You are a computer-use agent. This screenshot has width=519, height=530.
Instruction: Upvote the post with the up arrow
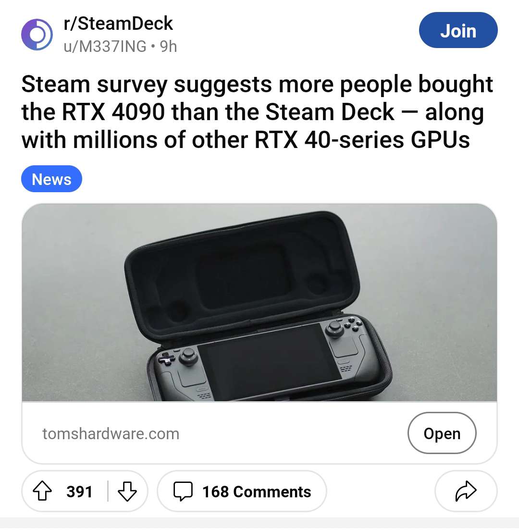42,491
